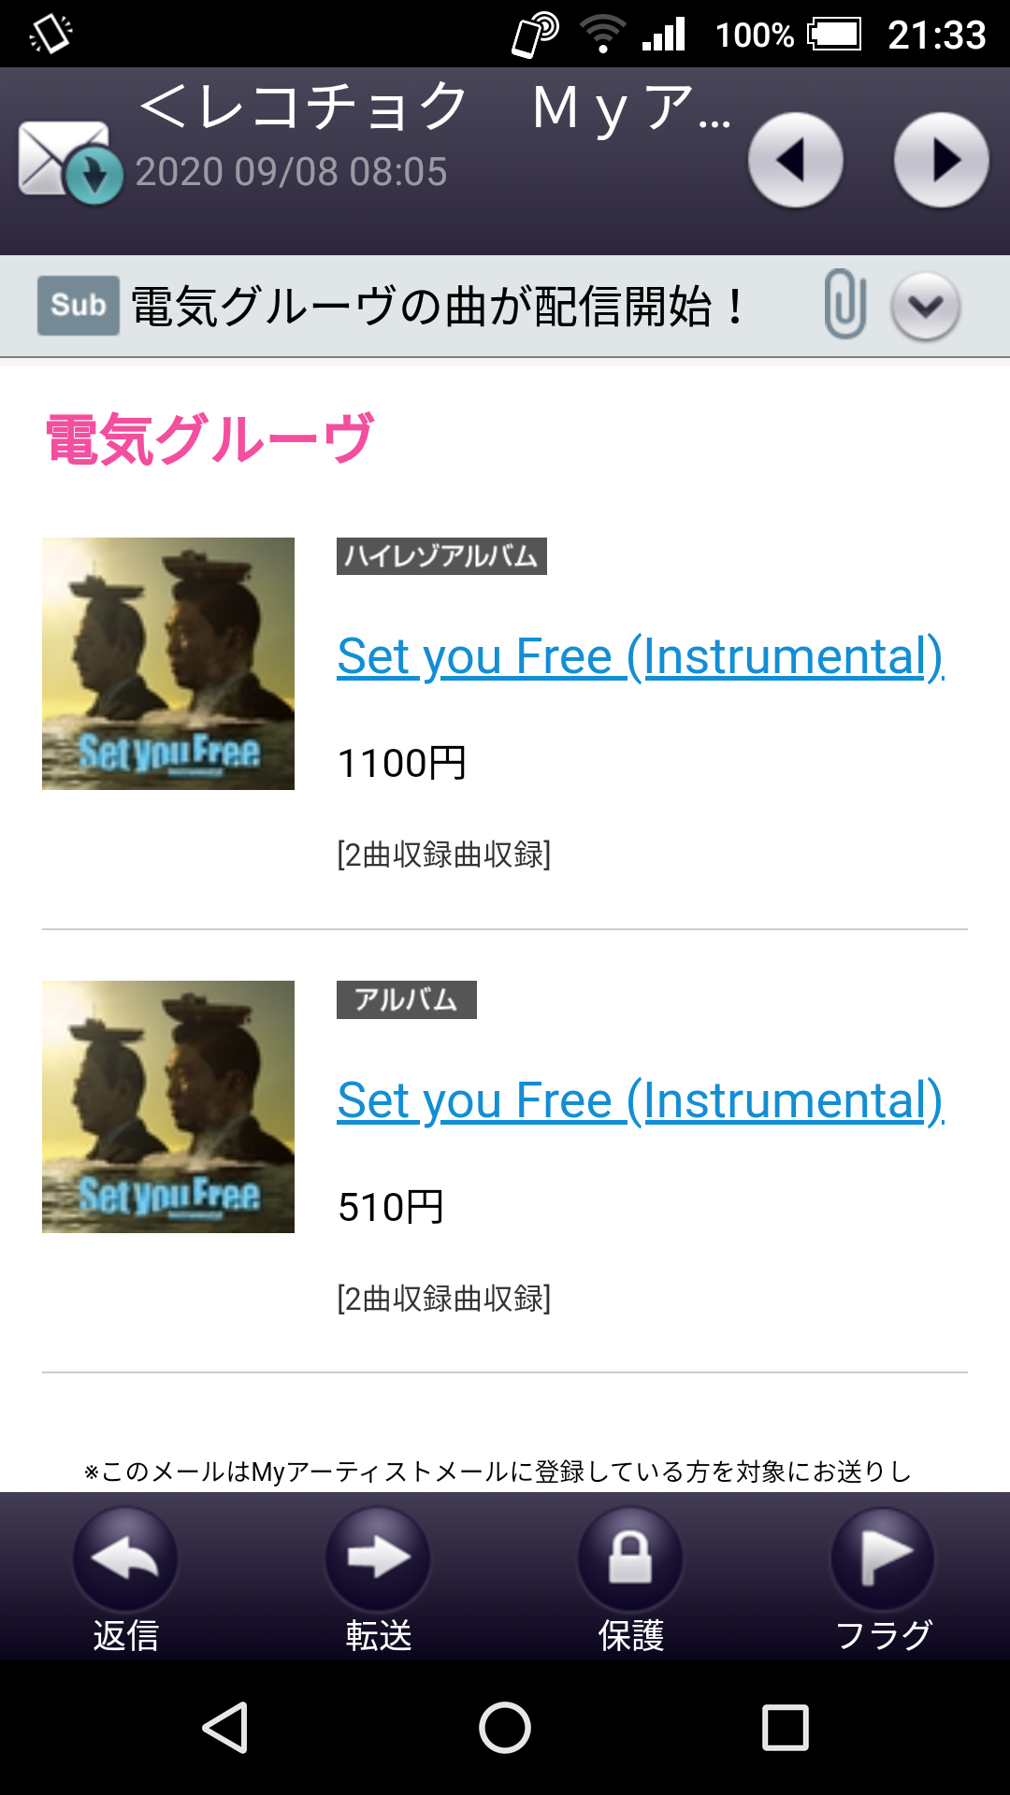Tap the second Set you Free album cover
The image size is (1010, 1795).
(168, 1107)
